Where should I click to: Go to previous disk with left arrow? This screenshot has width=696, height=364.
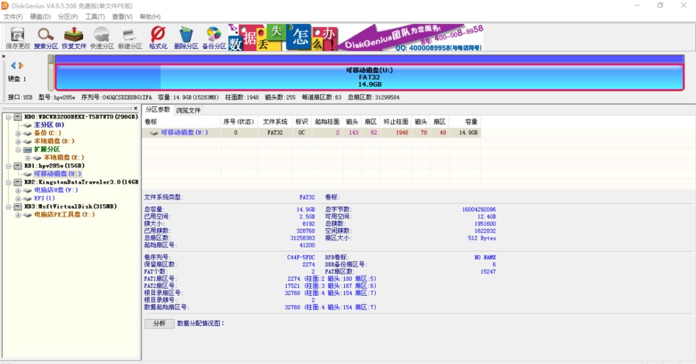pos(14,65)
